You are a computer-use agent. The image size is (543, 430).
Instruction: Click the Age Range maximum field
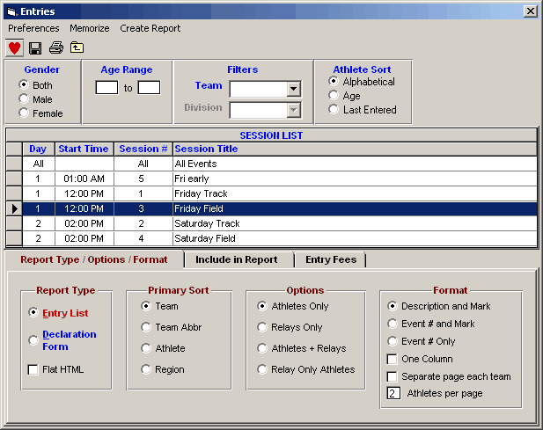pos(149,88)
